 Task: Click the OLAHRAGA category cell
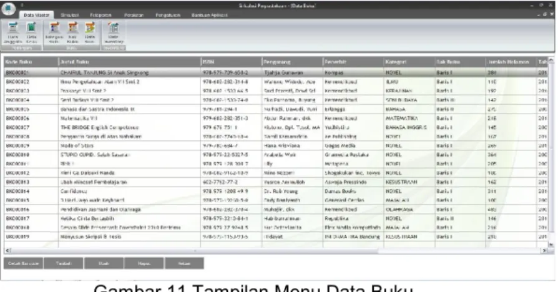[x=409, y=210]
